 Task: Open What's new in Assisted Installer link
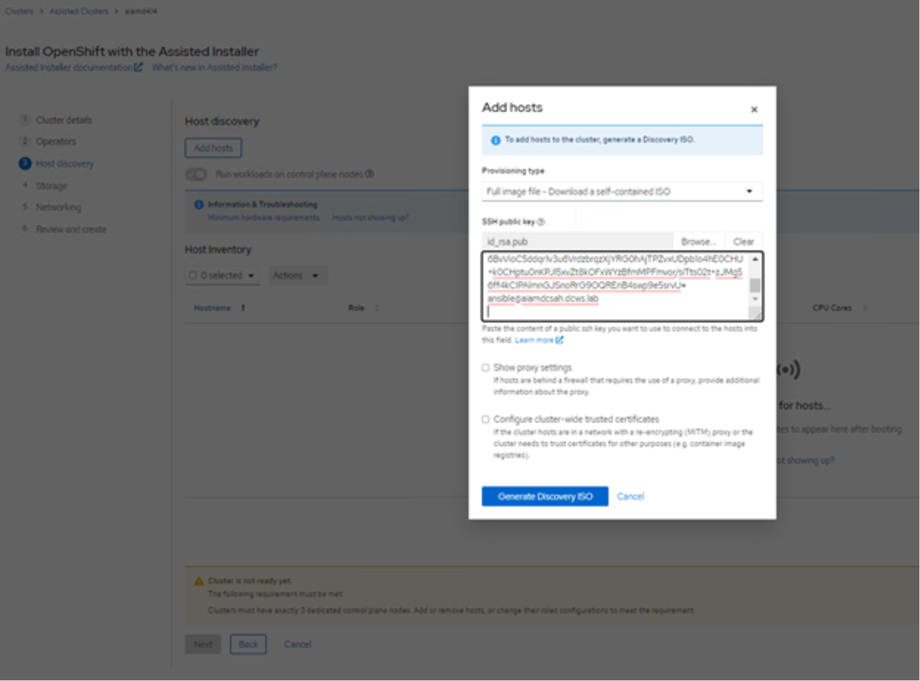pos(215,68)
